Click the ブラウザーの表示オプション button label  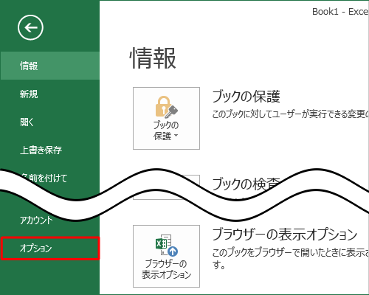[166, 269]
